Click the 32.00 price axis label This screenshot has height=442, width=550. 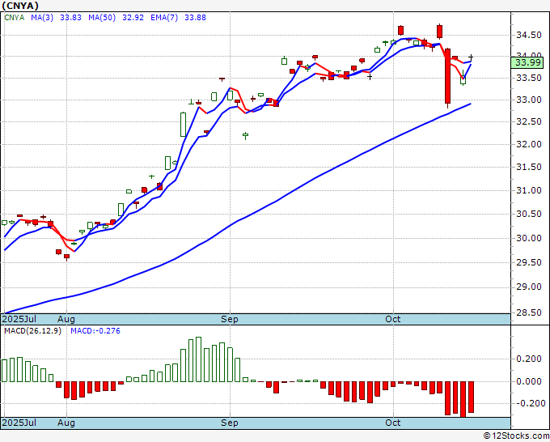(528, 144)
